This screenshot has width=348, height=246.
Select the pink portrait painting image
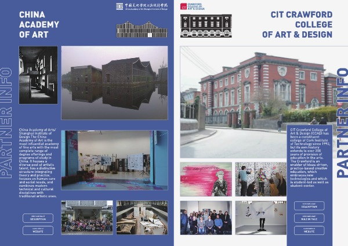pyautogui.click(x=205, y=179)
